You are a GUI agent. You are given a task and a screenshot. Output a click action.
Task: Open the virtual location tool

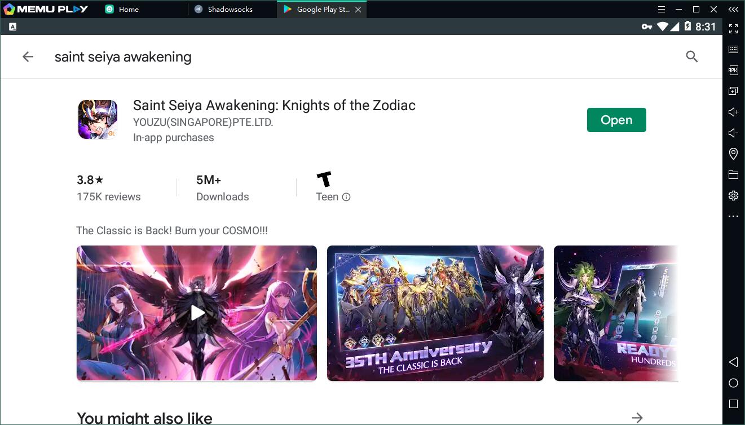[x=733, y=154]
